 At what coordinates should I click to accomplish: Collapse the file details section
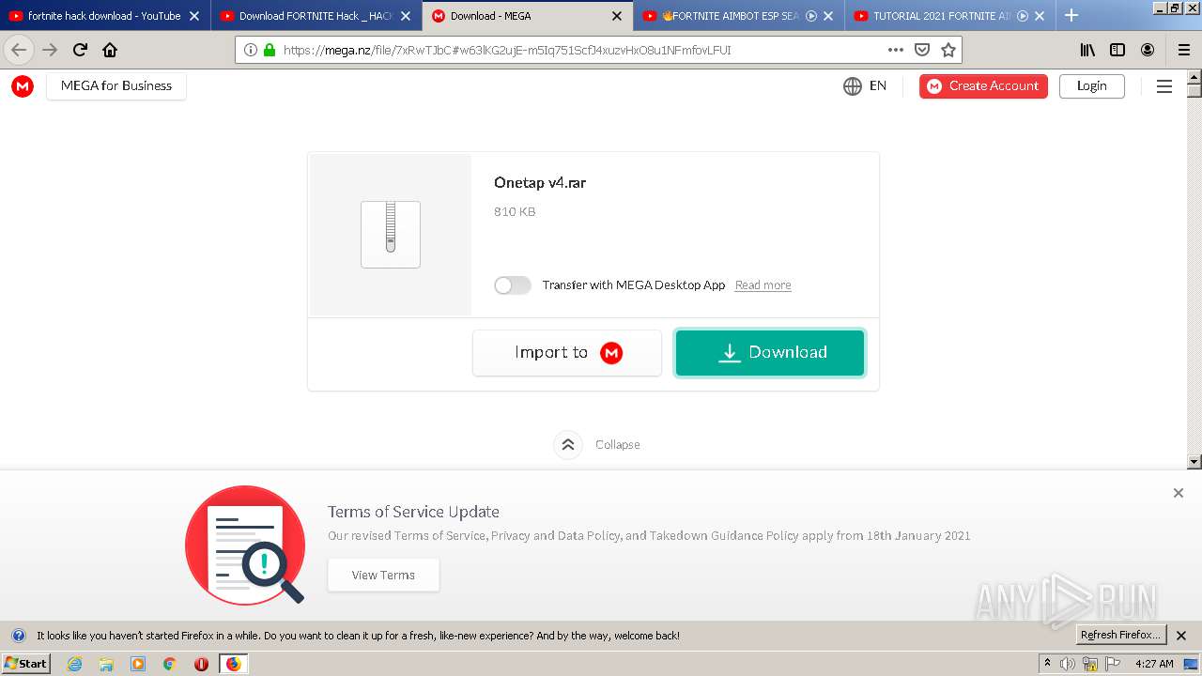597,445
